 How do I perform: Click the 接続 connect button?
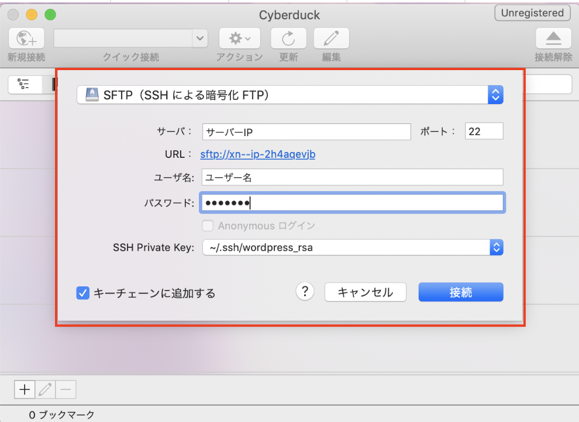click(x=461, y=292)
